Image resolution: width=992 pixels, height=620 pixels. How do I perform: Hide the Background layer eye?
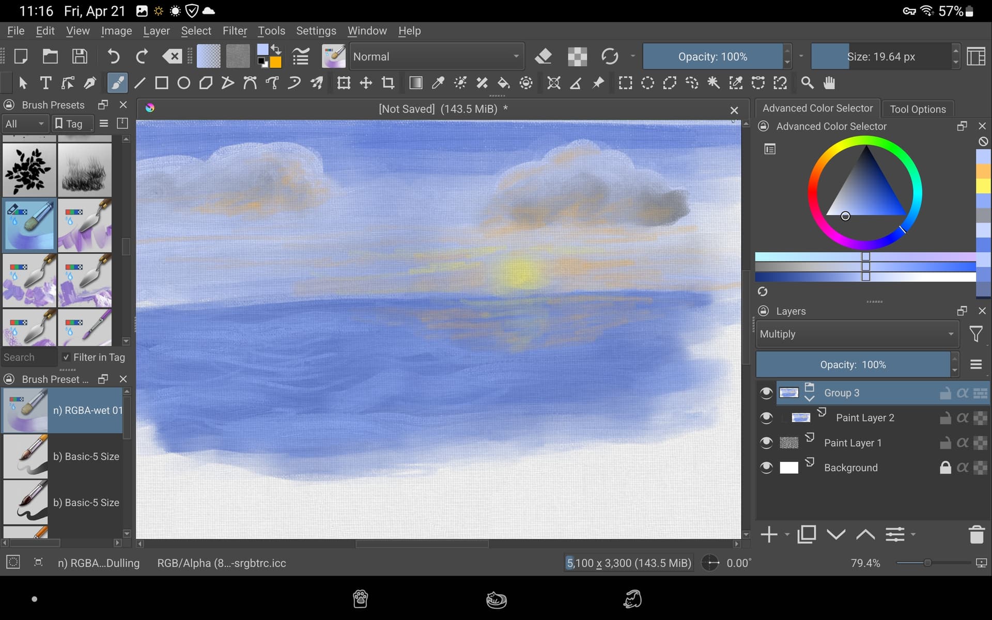[766, 468]
